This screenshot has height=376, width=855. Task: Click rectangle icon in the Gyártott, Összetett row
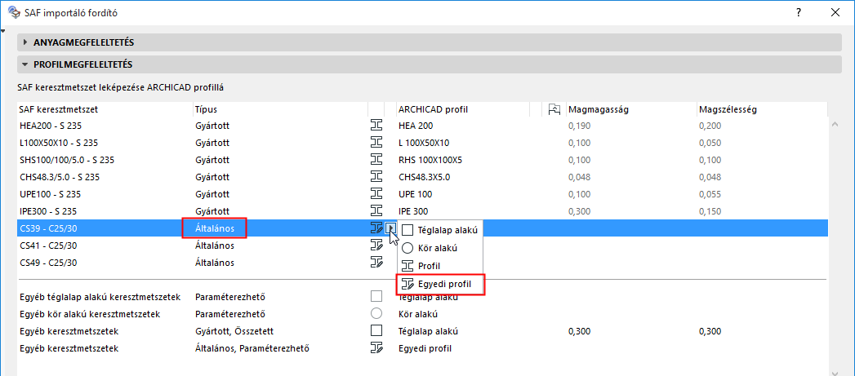click(x=376, y=331)
